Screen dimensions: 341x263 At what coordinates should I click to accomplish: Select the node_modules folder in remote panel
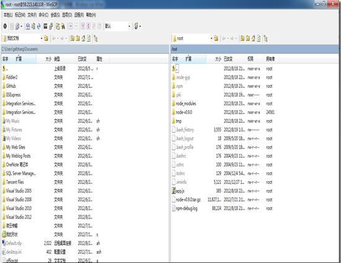[186, 103]
